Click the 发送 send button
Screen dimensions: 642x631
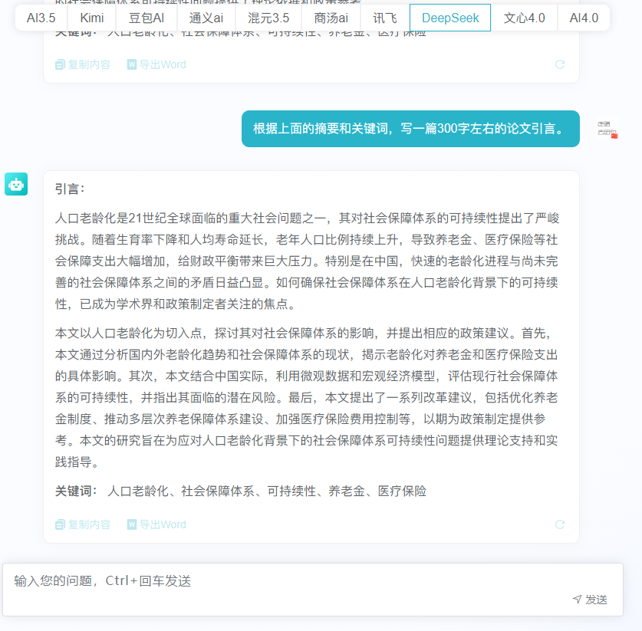coord(590,600)
